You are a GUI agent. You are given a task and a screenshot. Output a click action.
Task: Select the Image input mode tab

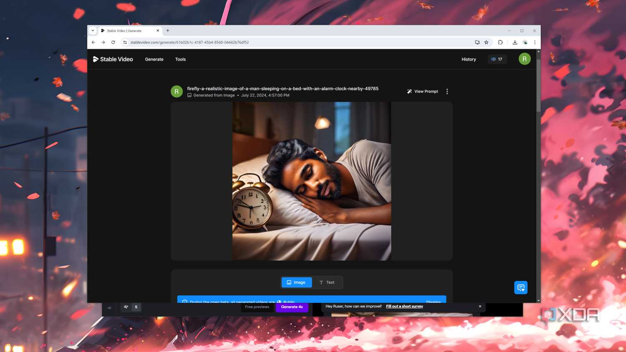(x=297, y=282)
